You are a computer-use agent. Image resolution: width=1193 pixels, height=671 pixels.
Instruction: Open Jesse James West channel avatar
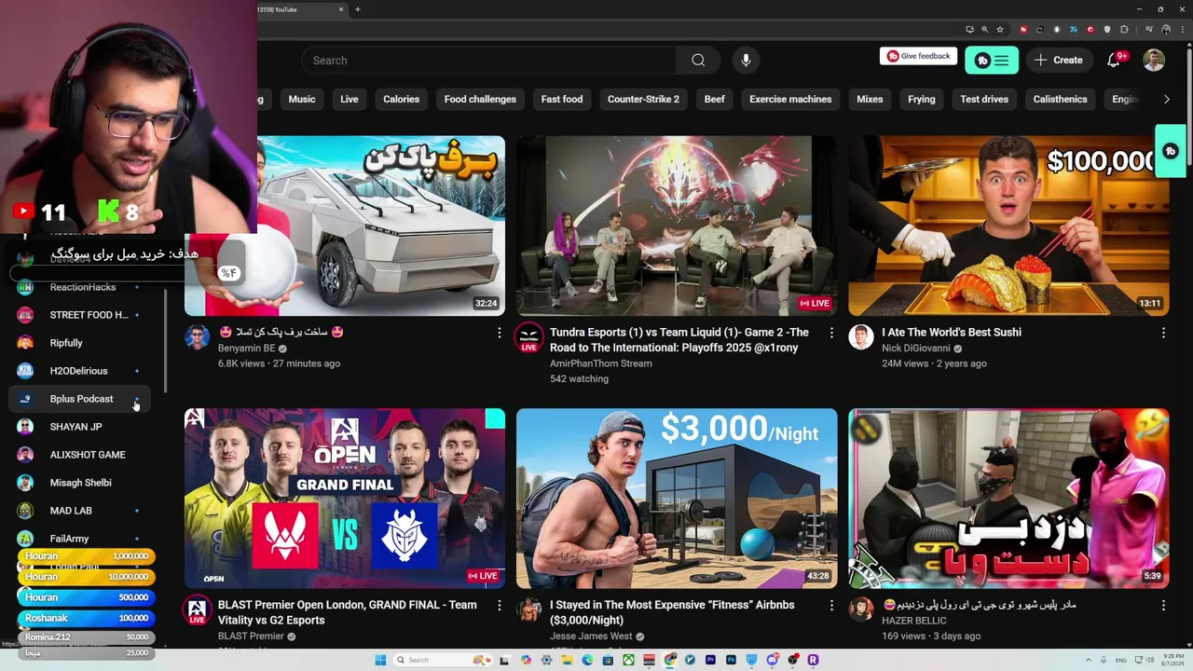[529, 609]
